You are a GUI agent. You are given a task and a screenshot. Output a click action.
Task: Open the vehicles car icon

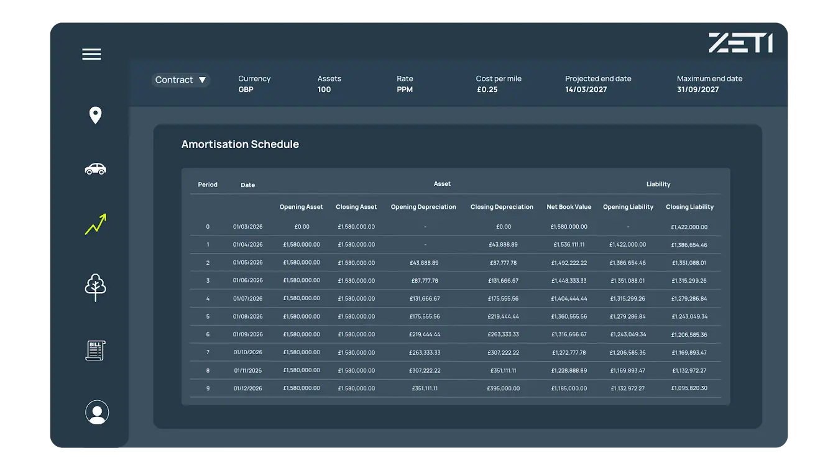95,169
